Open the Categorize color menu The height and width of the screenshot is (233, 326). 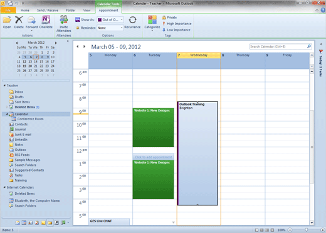coord(152,23)
